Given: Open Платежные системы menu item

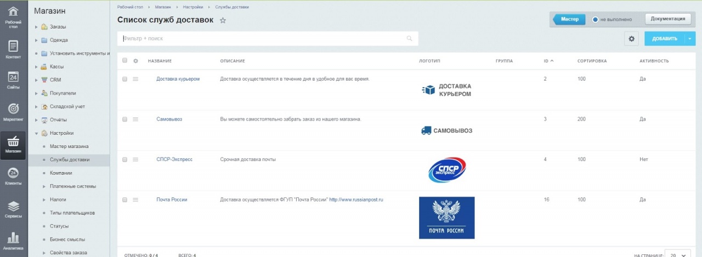Looking at the screenshot, I should click(x=73, y=186).
